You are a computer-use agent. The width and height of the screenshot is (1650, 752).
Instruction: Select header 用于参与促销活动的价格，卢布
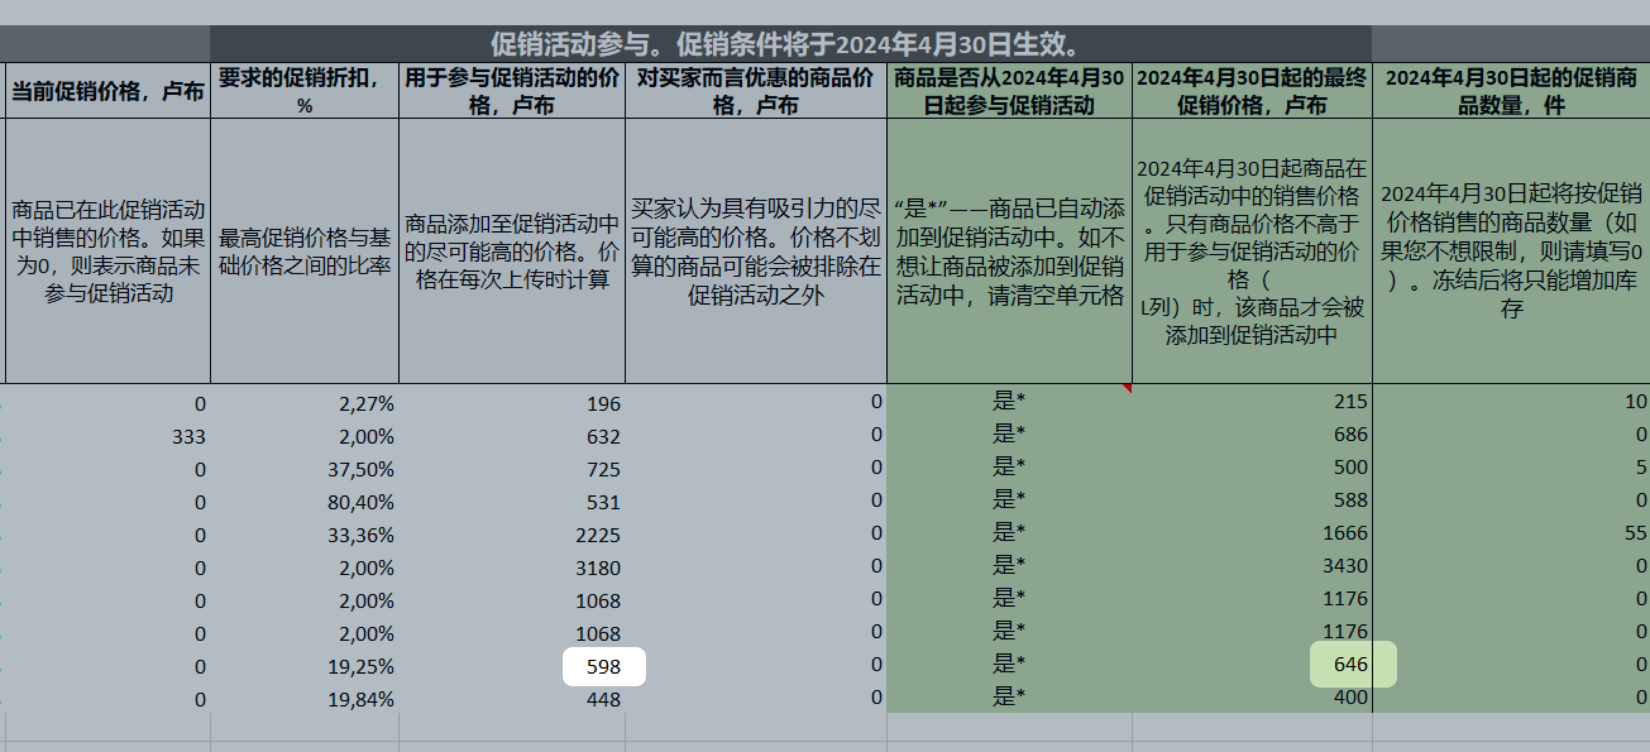pos(512,91)
